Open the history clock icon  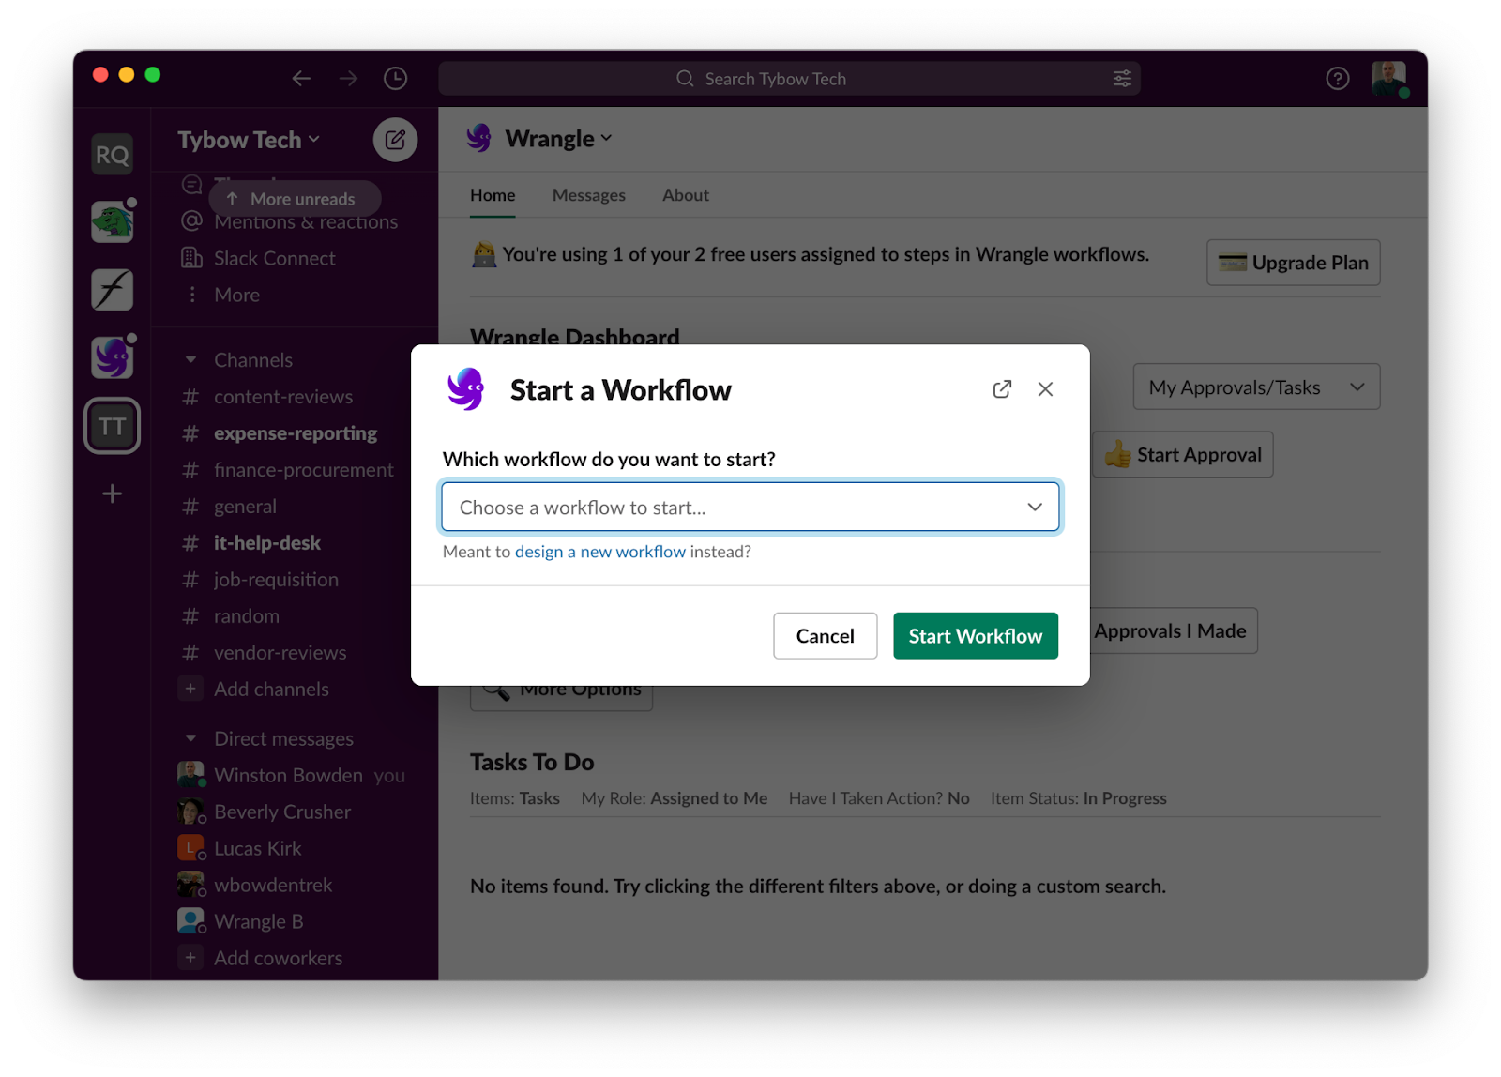(x=395, y=79)
